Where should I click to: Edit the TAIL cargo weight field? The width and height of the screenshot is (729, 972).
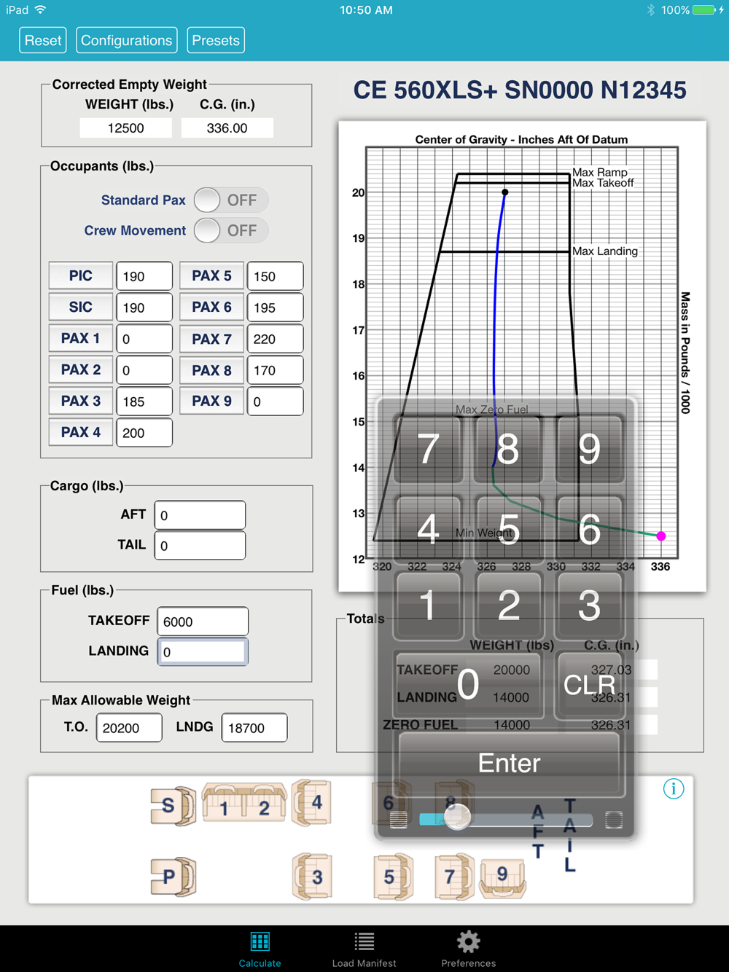[x=200, y=546]
